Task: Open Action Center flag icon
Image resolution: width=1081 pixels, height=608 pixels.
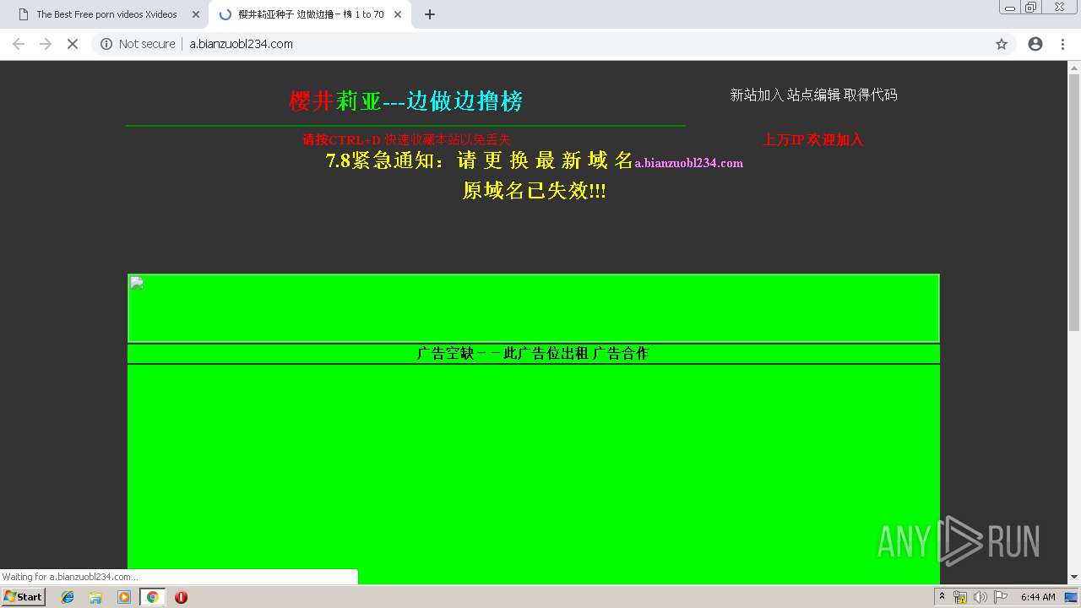Action: pyautogui.click(x=1000, y=597)
